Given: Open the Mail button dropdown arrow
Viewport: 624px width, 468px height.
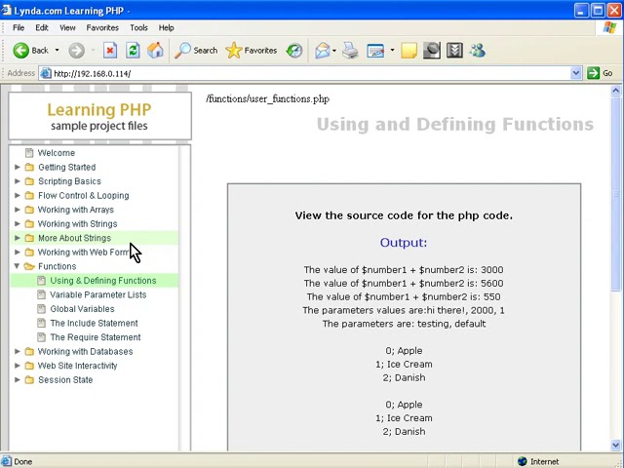Looking at the screenshot, I should (x=334, y=50).
